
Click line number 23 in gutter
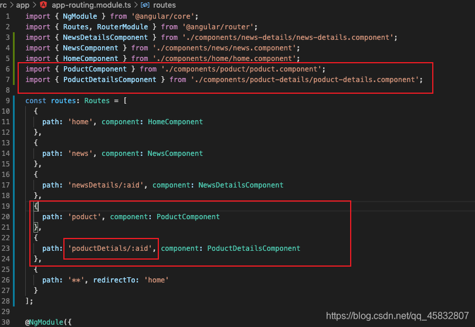point(5,248)
